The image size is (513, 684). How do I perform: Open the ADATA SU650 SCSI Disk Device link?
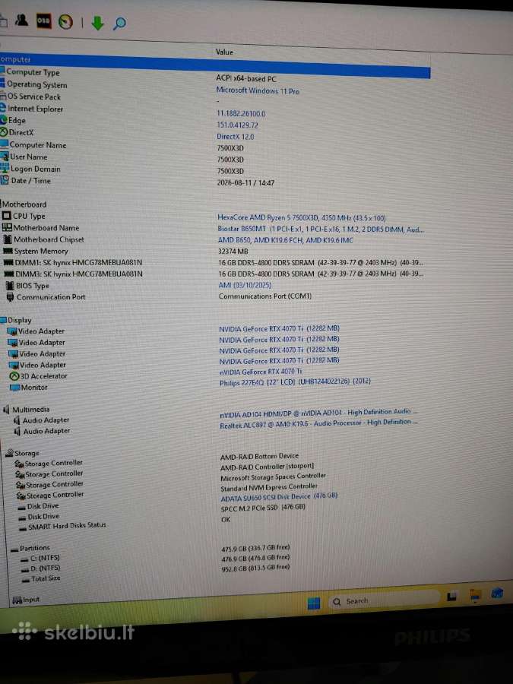tap(279, 497)
